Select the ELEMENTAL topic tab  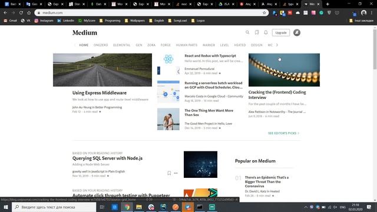tap(122, 45)
